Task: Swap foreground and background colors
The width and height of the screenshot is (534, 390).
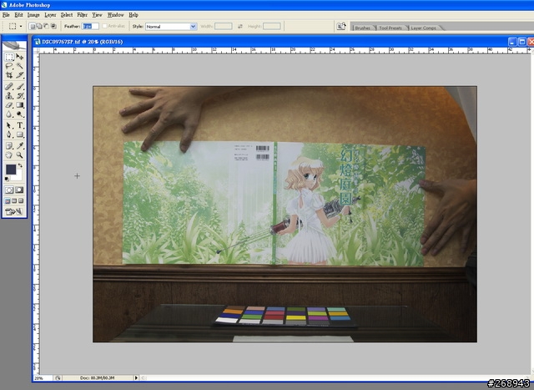Action: click(20, 165)
